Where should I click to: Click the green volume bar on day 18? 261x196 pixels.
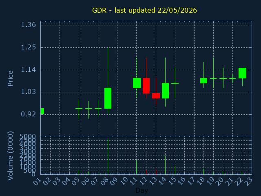coord(203,171)
